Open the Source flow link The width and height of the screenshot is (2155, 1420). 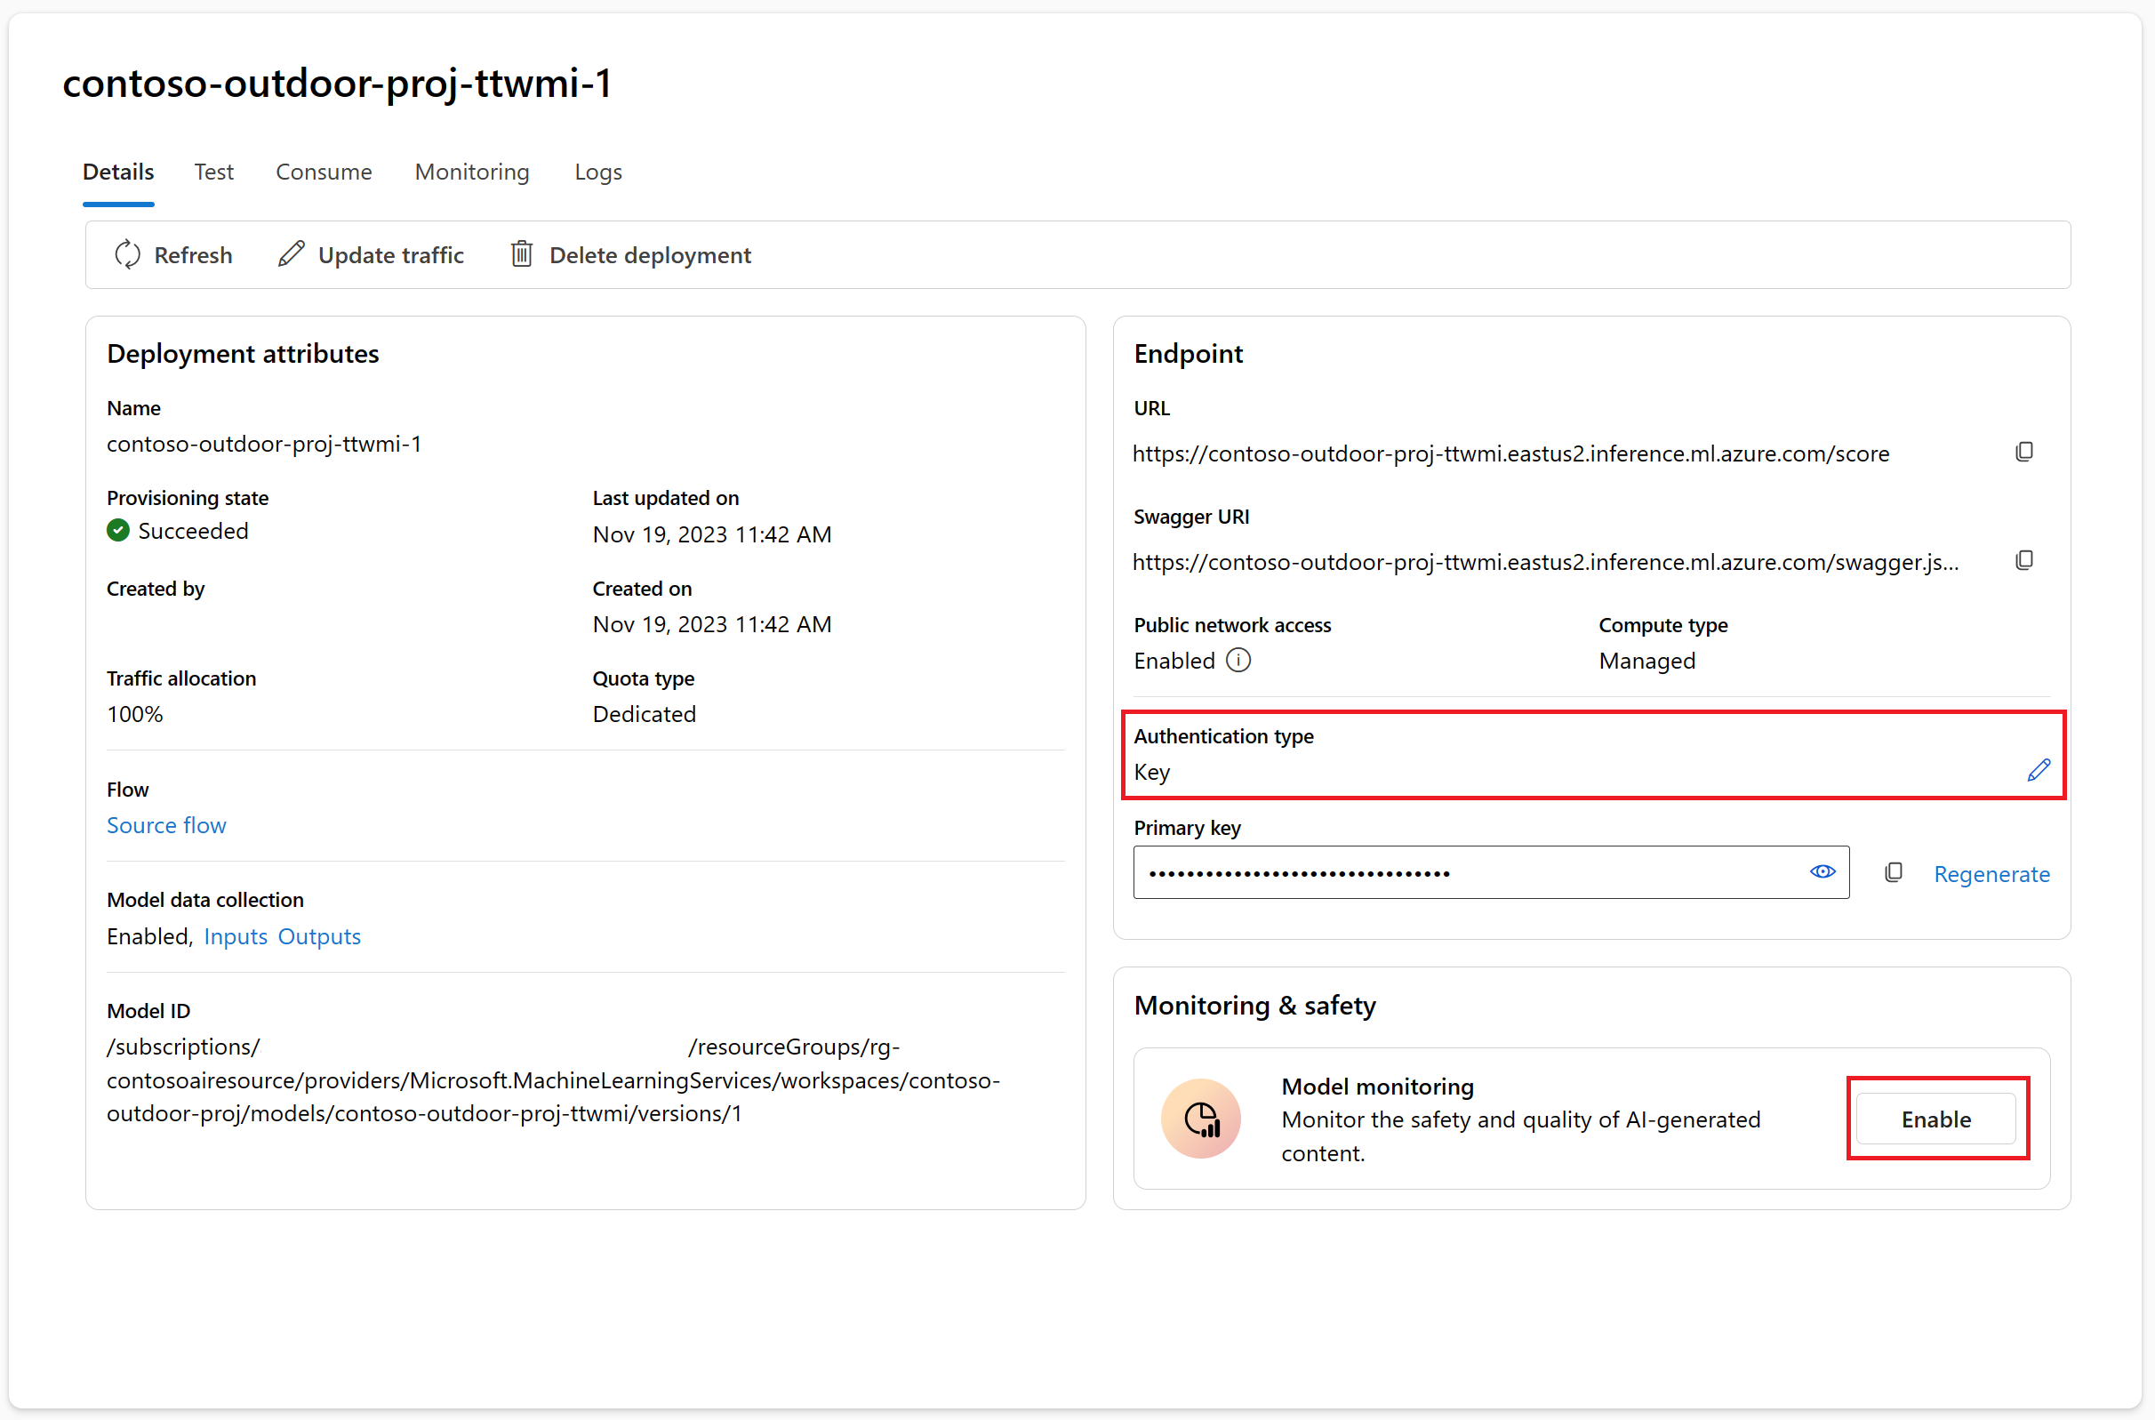tap(166, 825)
